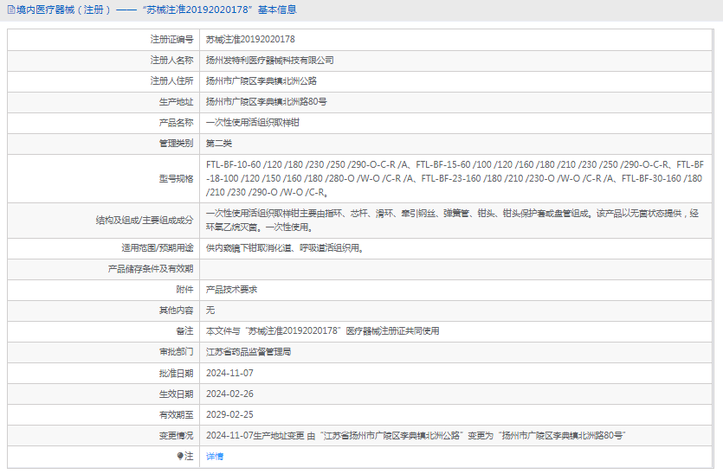Viewport: 723px width, 474px height.
Task: Select 扬州市广陵区李典镇北洲公路 address
Action: point(261,81)
